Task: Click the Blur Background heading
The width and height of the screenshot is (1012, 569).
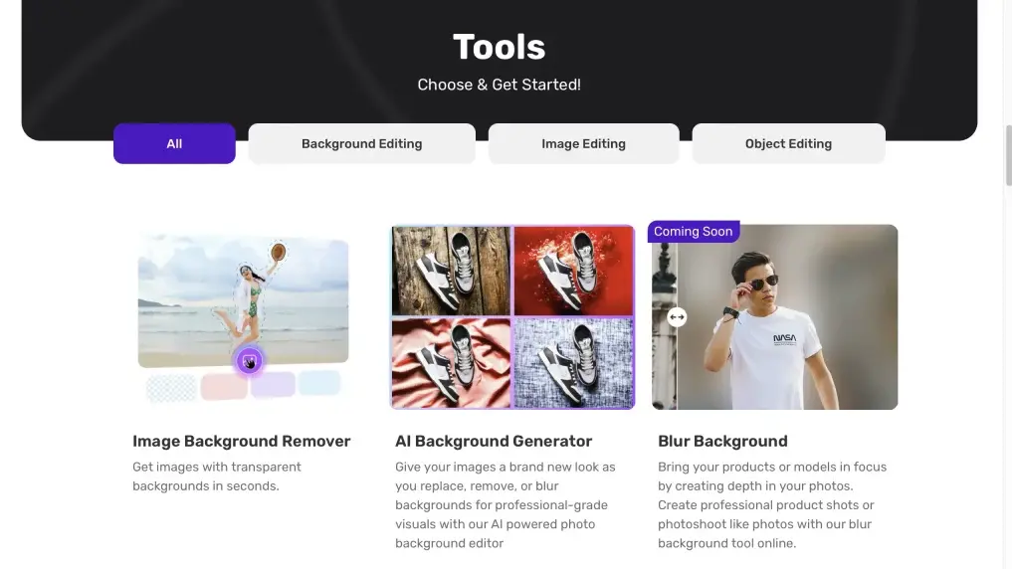Action: coord(722,442)
